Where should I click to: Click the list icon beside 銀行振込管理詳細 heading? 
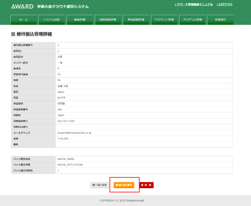(x=13, y=34)
